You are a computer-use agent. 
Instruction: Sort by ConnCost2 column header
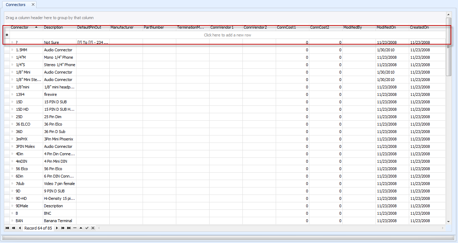pyautogui.click(x=326, y=27)
